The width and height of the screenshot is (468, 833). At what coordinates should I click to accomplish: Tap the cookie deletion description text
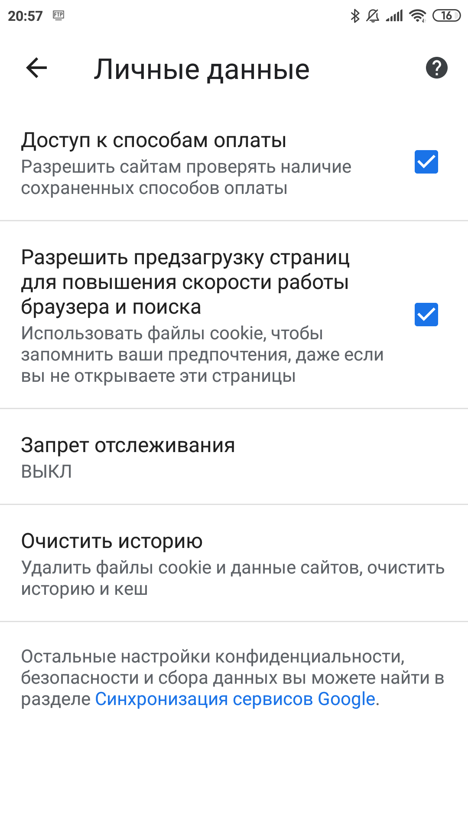coord(233,578)
